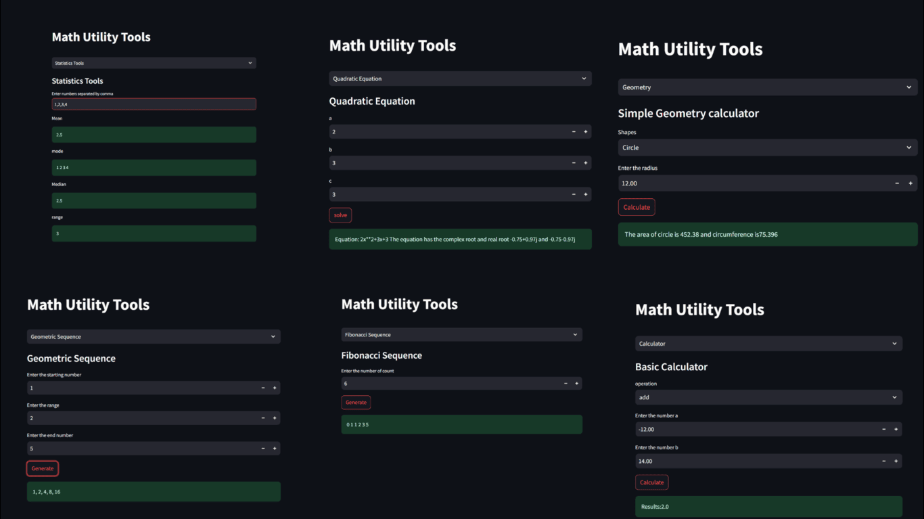924x519 pixels.
Task: Expand the Quadratic Equation tool selector
Action: coord(460,78)
